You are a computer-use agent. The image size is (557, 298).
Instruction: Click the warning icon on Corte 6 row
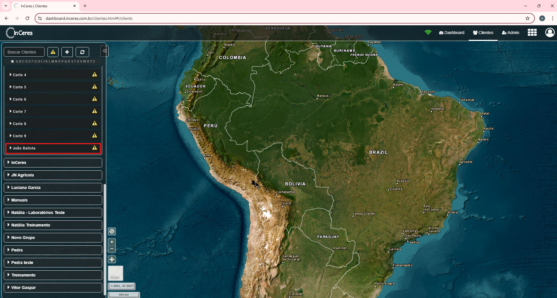coord(95,99)
